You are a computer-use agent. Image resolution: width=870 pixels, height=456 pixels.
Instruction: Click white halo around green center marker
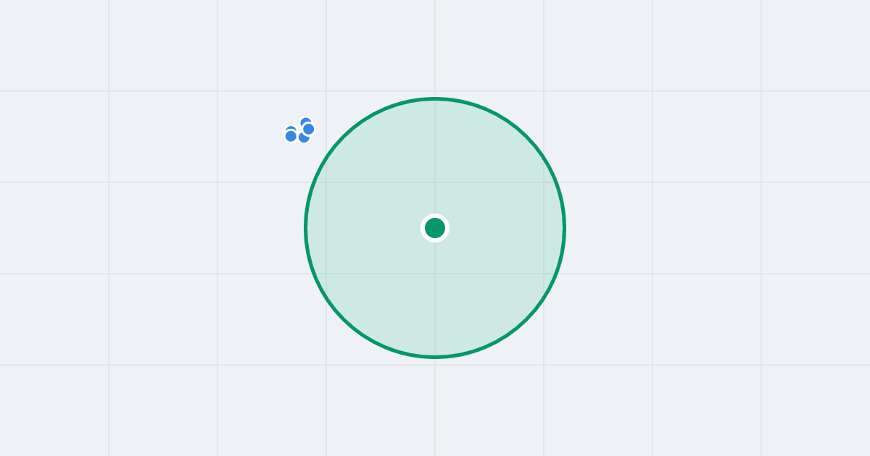point(435,216)
